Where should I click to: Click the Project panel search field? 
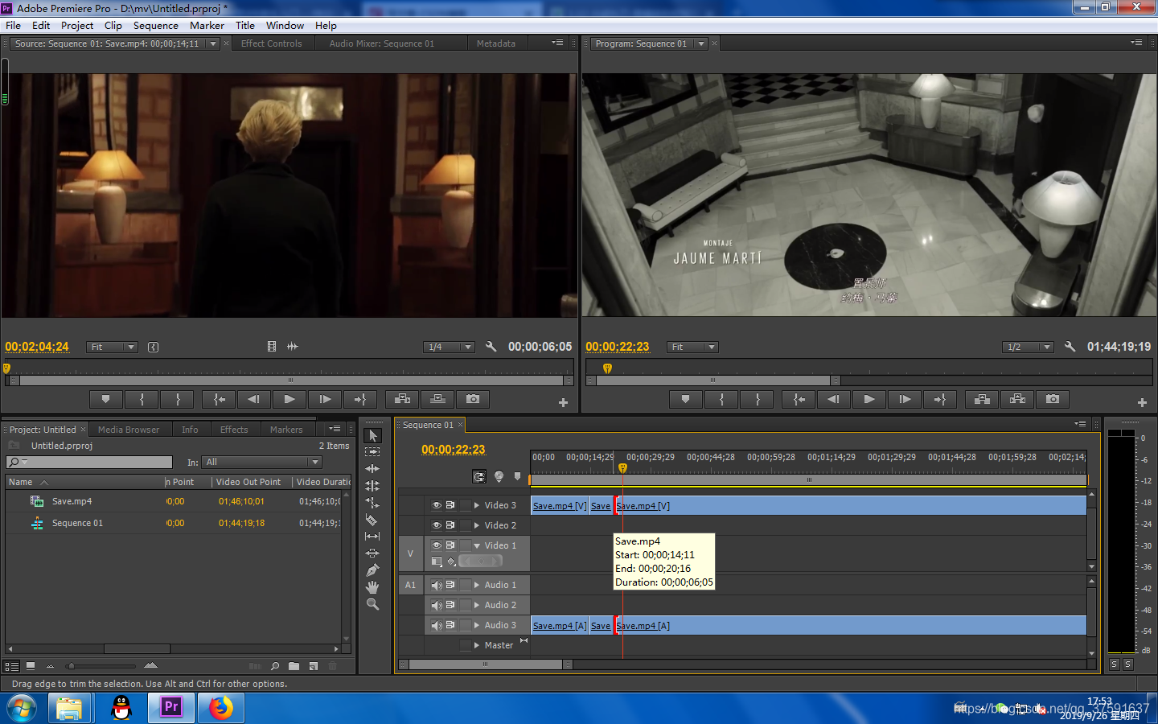(x=89, y=462)
